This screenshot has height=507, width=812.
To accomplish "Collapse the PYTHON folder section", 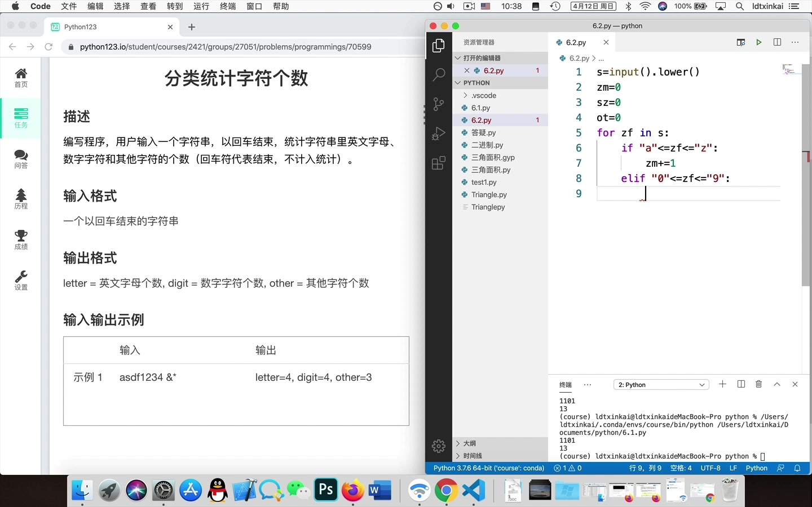I will tap(500, 83).
